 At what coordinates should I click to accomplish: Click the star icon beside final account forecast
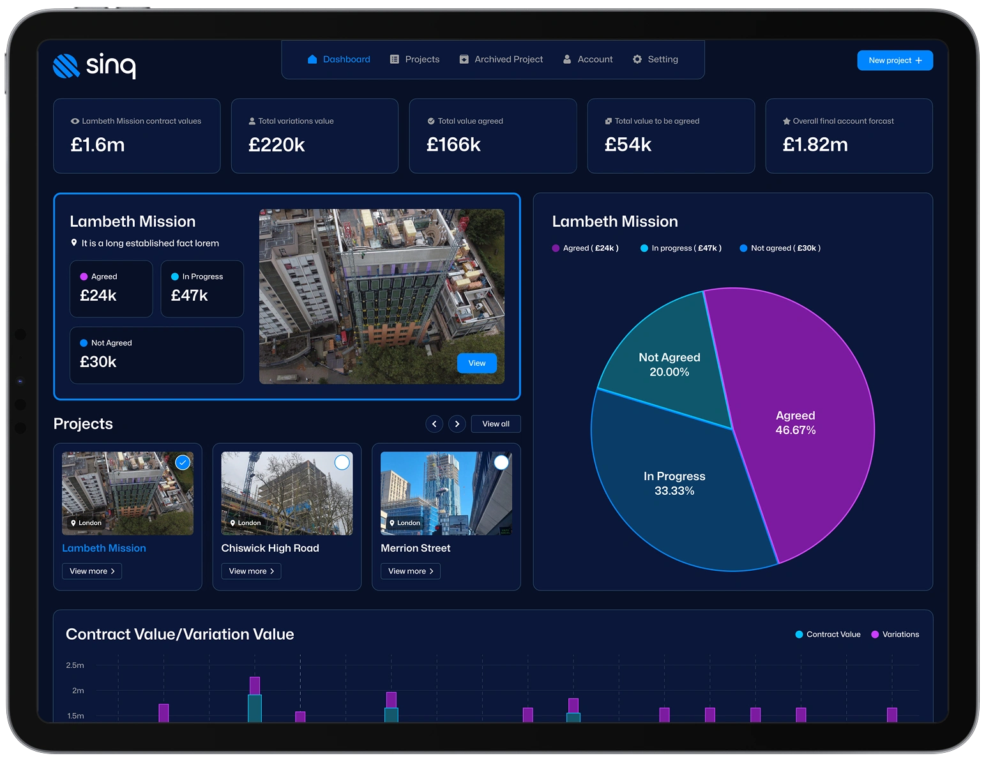pyautogui.click(x=787, y=121)
